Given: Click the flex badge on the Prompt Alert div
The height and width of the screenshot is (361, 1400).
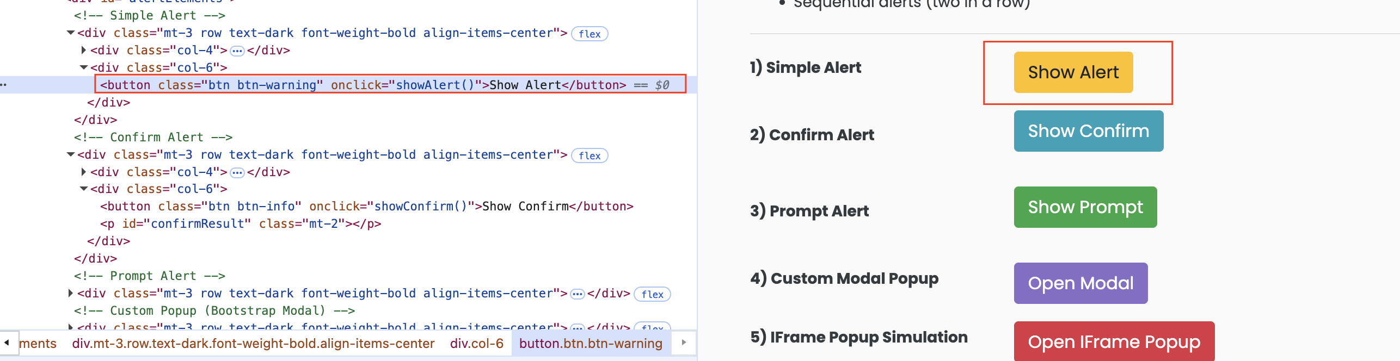Looking at the screenshot, I should click(x=653, y=294).
